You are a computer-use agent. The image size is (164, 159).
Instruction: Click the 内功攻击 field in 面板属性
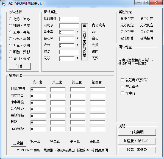69,26
